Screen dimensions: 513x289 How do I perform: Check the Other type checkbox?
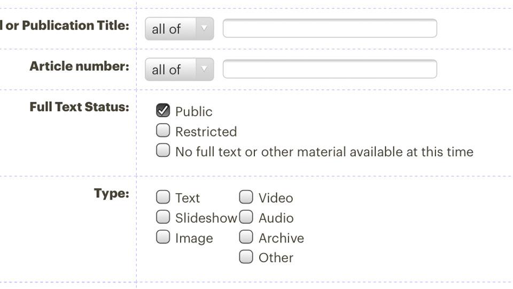[x=246, y=257]
